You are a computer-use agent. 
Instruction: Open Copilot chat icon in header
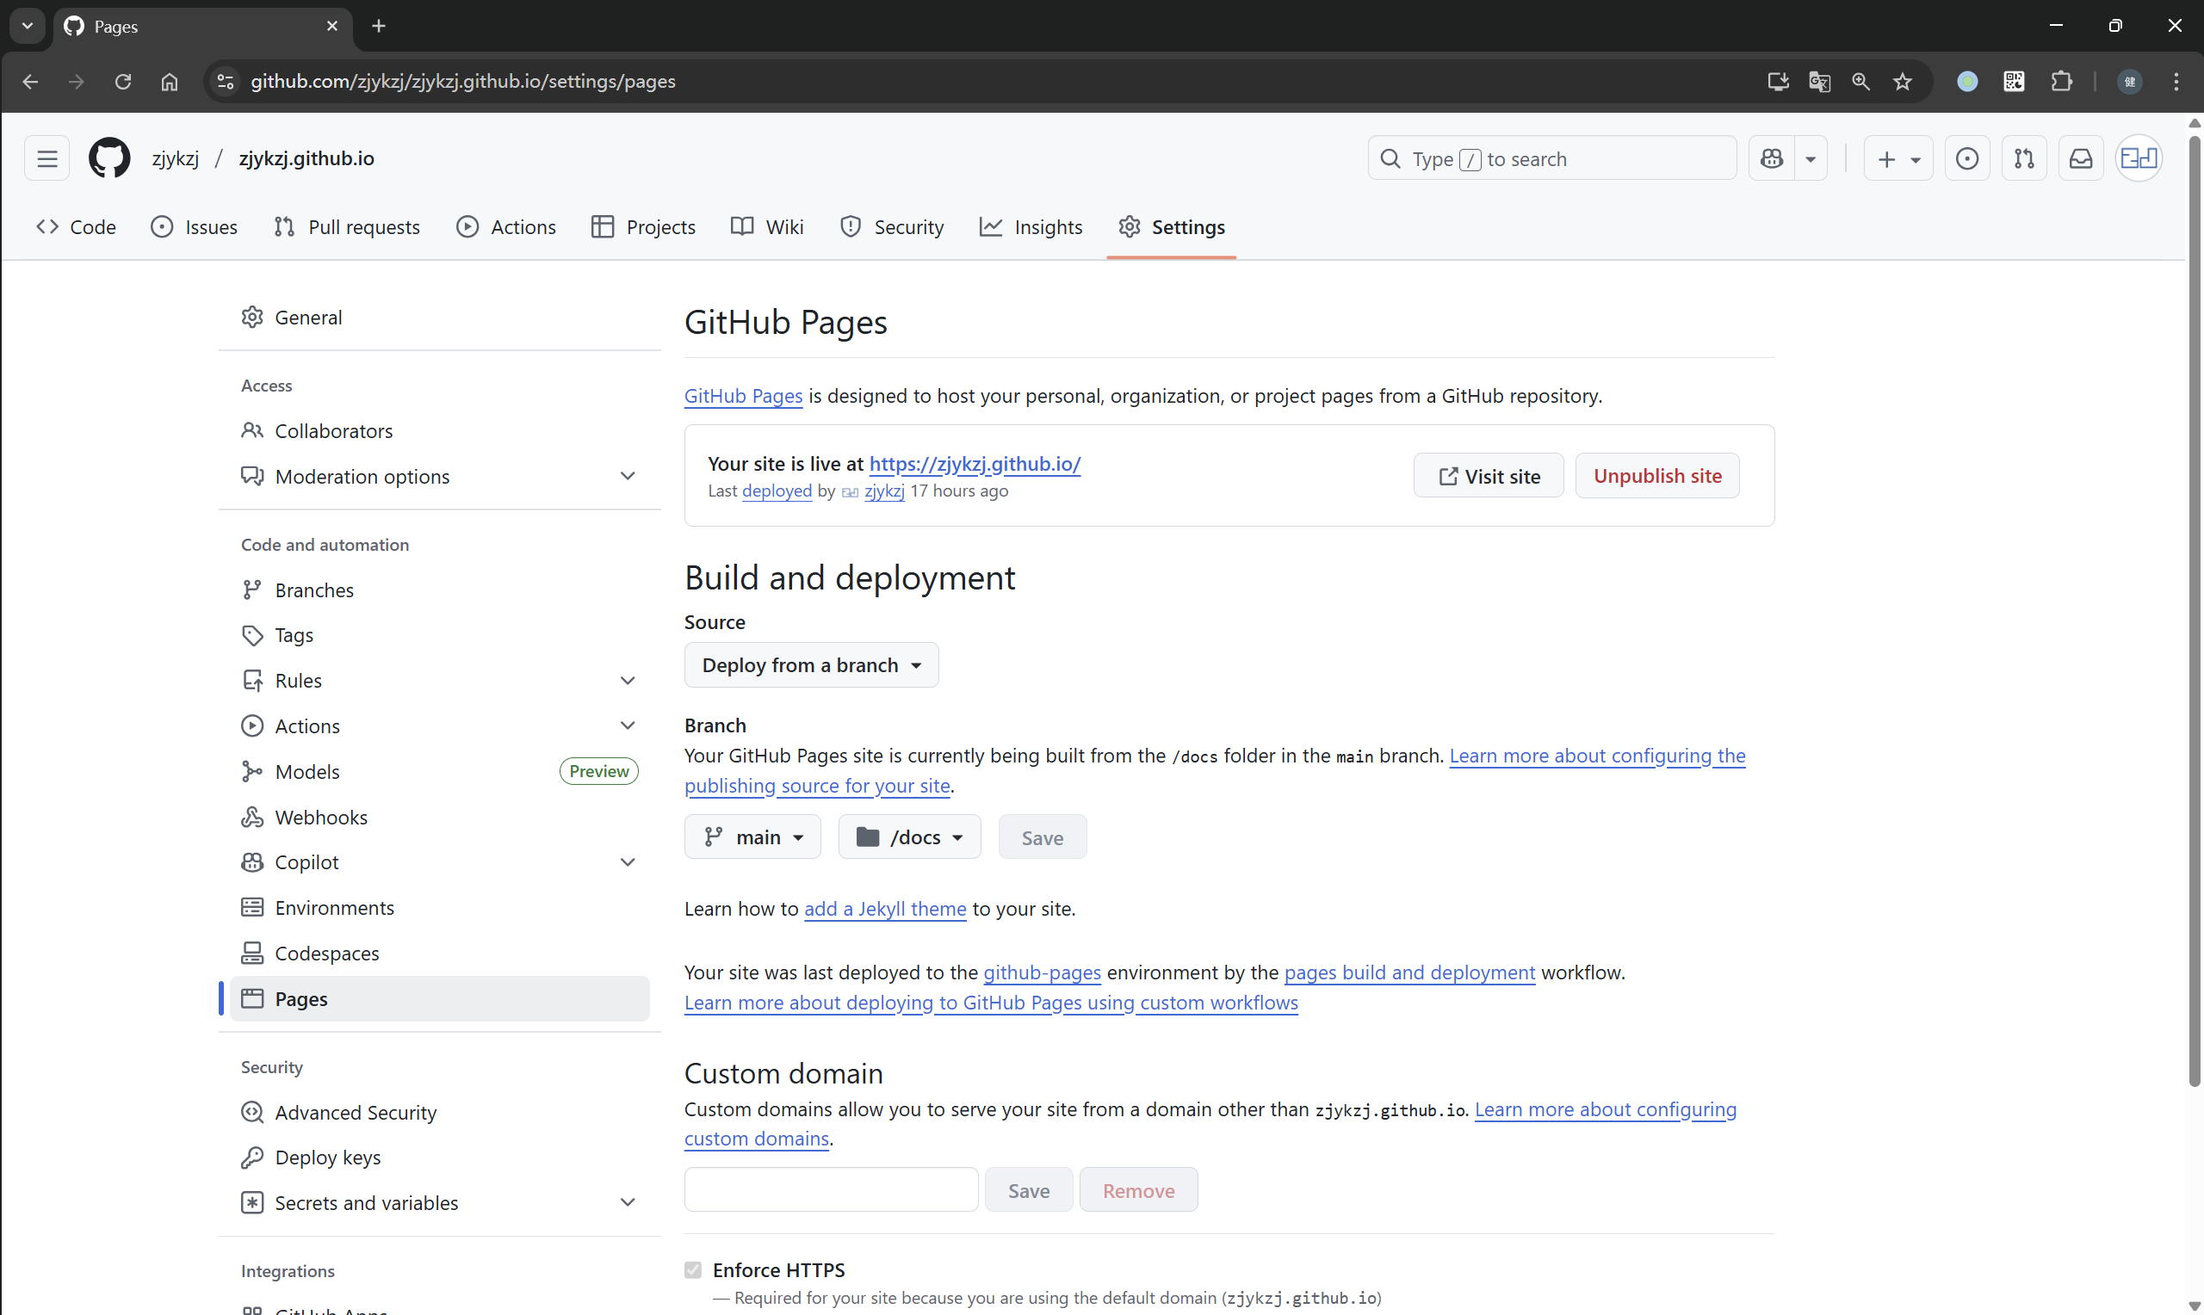click(1772, 158)
